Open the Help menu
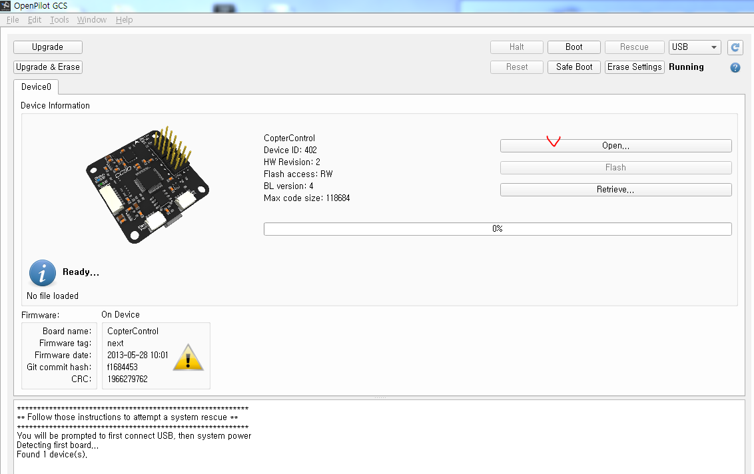754x474 pixels. [124, 20]
